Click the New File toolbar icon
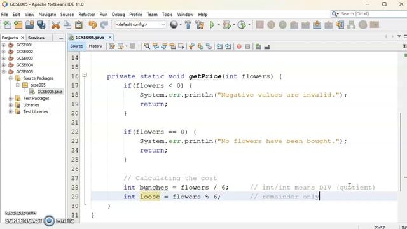The width and height of the screenshot is (407, 229). 7,25
